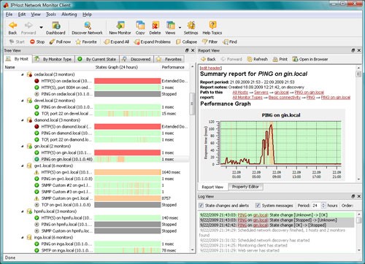Collapse cedar.local host node
Screen dimensions: 365x264
pyautogui.click(x=23, y=74)
